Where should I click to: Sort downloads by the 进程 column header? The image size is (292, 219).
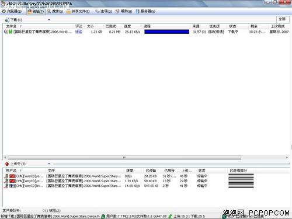click(x=147, y=26)
